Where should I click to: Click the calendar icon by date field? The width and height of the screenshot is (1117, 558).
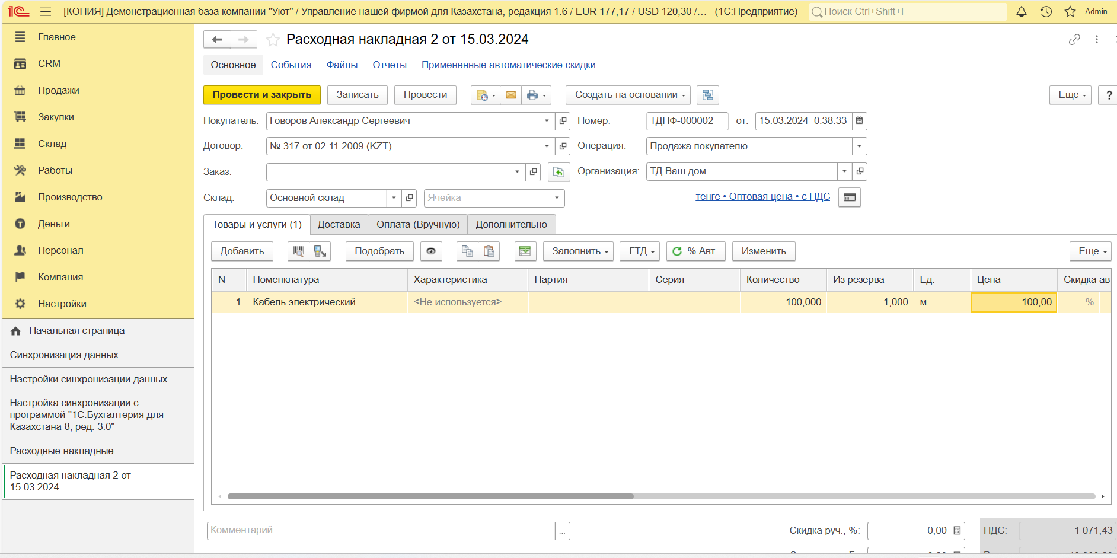pos(859,121)
